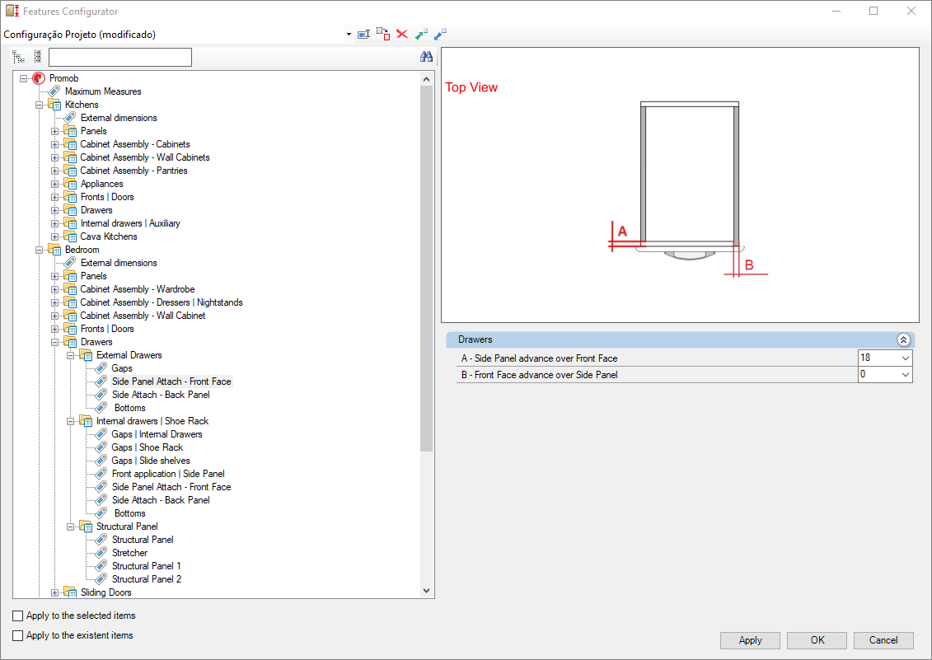Expand the Kitchens Panels tree node
This screenshot has width=932, height=660.
[x=54, y=131]
